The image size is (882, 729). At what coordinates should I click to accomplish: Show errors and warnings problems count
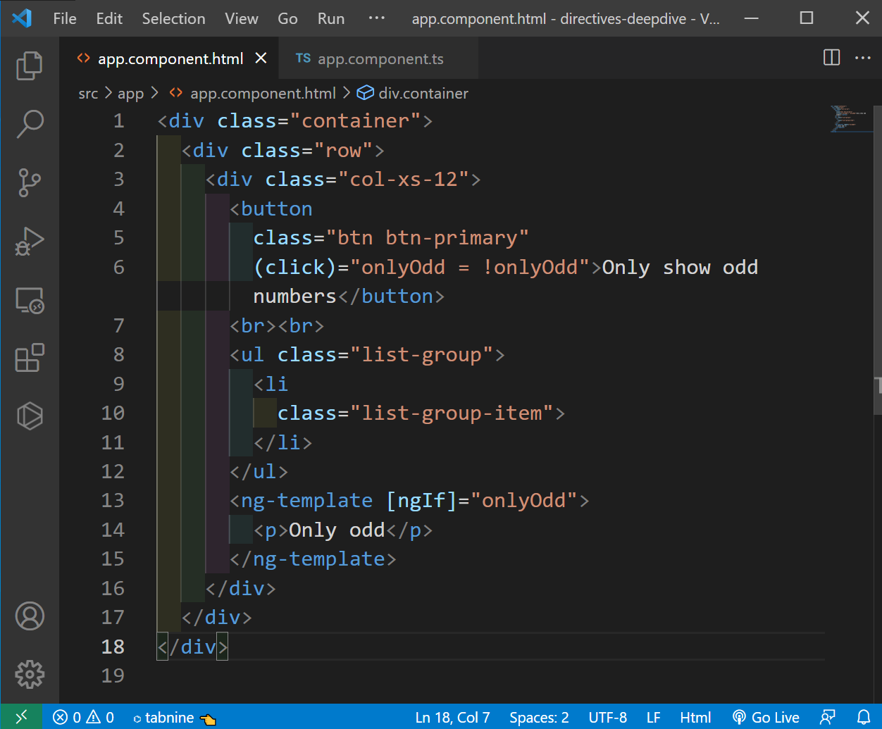(x=83, y=717)
